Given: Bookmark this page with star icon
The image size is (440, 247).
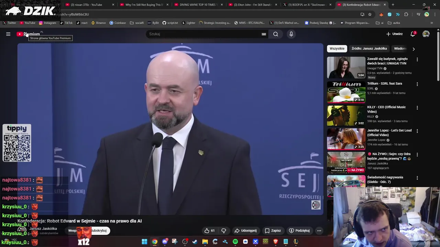Looking at the screenshot, I should [x=370, y=14].
